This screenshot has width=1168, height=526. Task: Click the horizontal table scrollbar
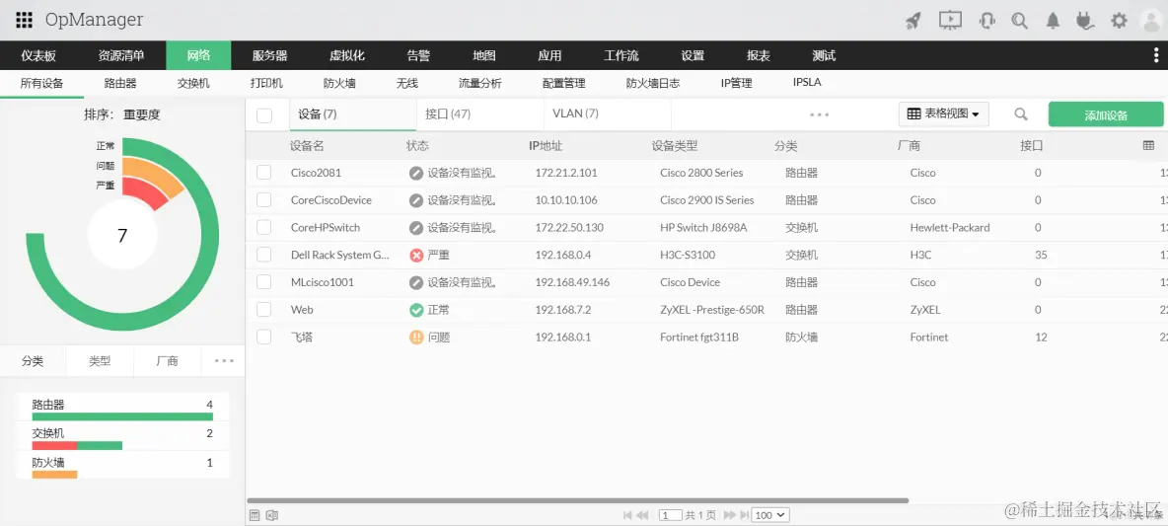(577, 500)
